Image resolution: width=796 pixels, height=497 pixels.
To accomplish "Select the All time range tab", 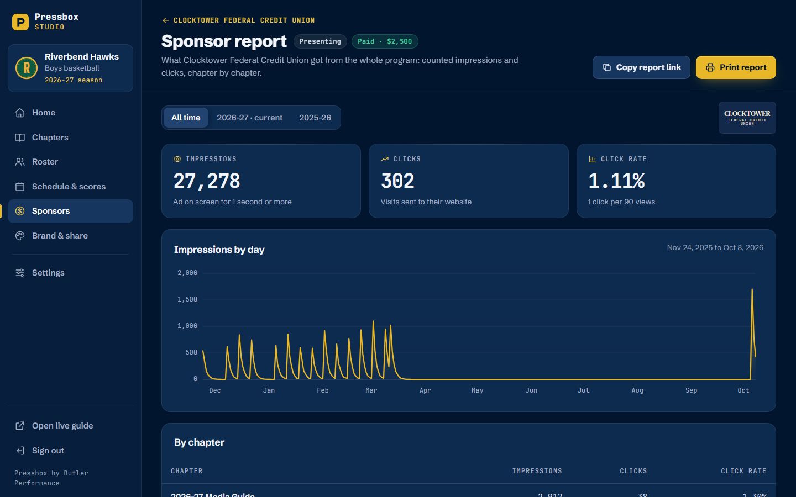I will tap(186, 118).
